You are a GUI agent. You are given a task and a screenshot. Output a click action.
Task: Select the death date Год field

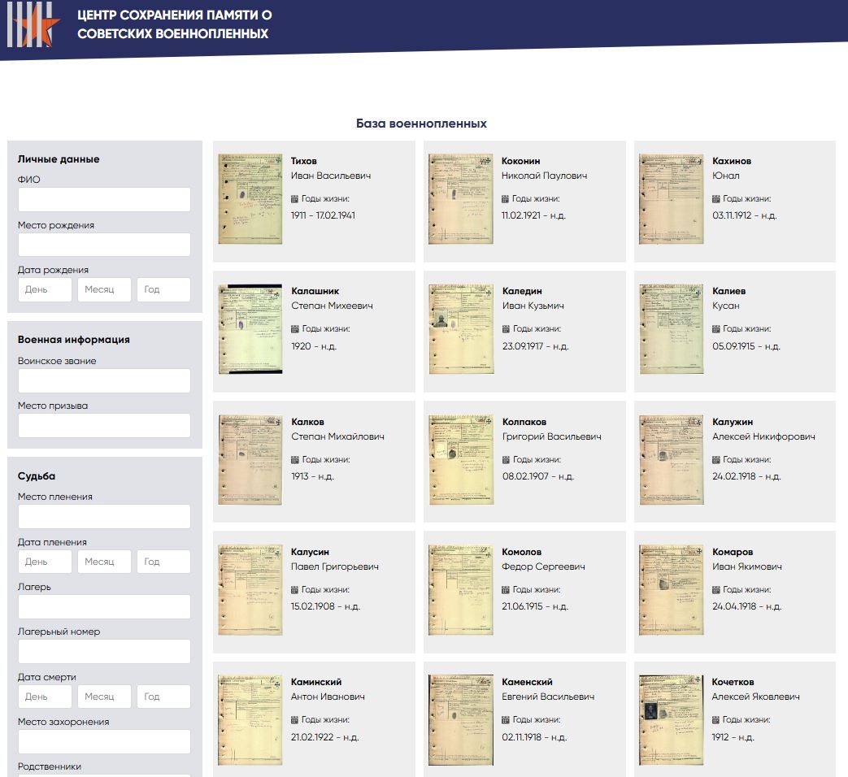[x=163, y=697]
